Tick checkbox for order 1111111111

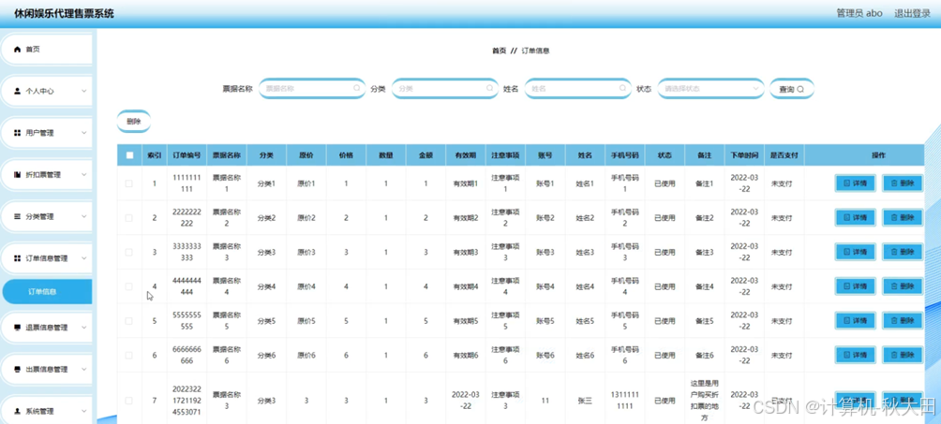point(129,183)
